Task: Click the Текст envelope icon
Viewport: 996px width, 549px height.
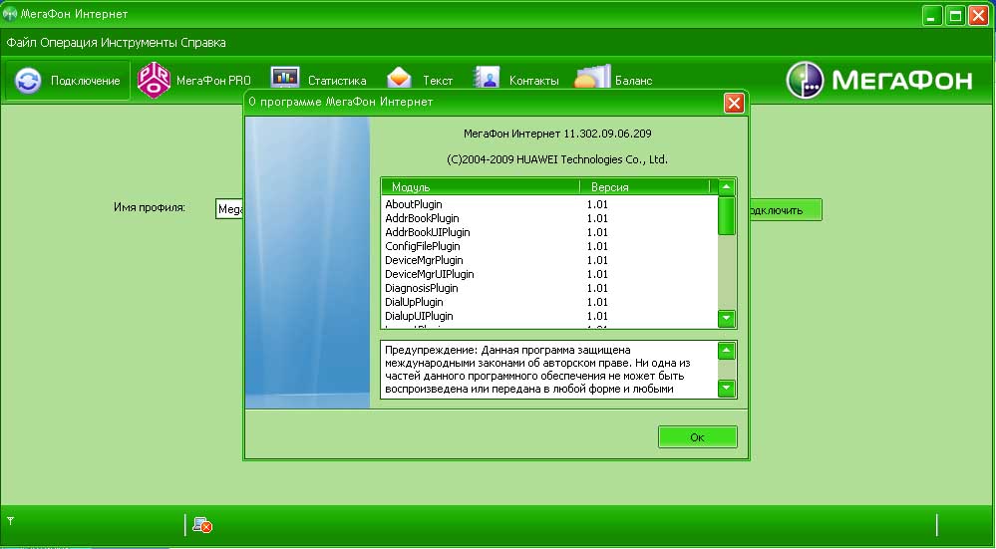Action: pos(399,78)
